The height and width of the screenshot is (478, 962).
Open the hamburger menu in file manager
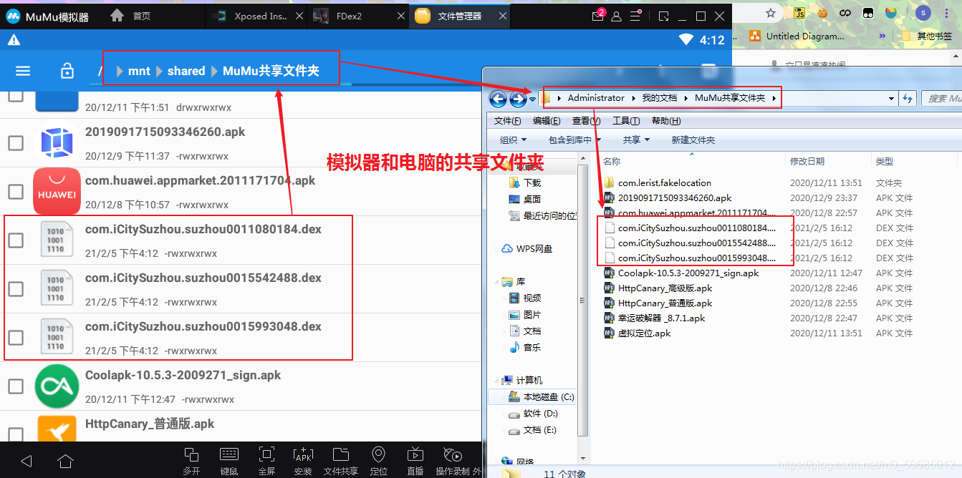(x=23, y=71)
